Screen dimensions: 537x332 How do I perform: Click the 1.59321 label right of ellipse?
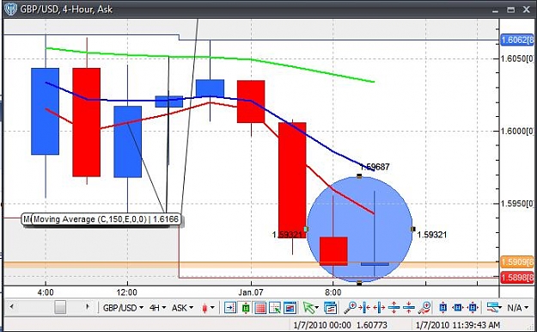tap(431, 235)
